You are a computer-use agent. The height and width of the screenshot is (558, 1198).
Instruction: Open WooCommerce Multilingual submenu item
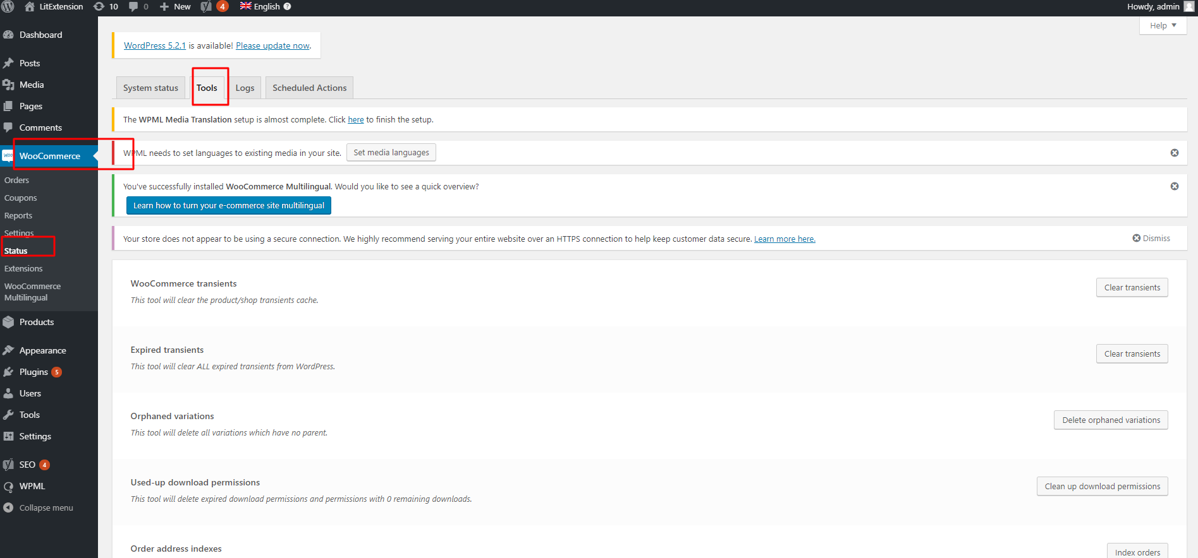pyautogui.click(x=32, y=292)
